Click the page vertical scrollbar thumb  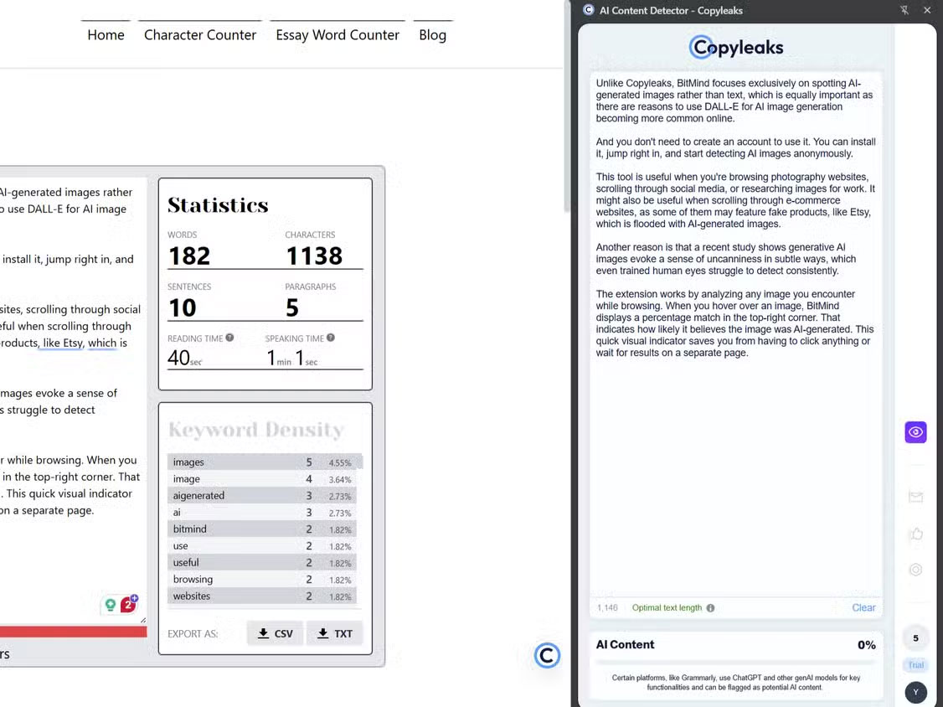pos(566,106)
